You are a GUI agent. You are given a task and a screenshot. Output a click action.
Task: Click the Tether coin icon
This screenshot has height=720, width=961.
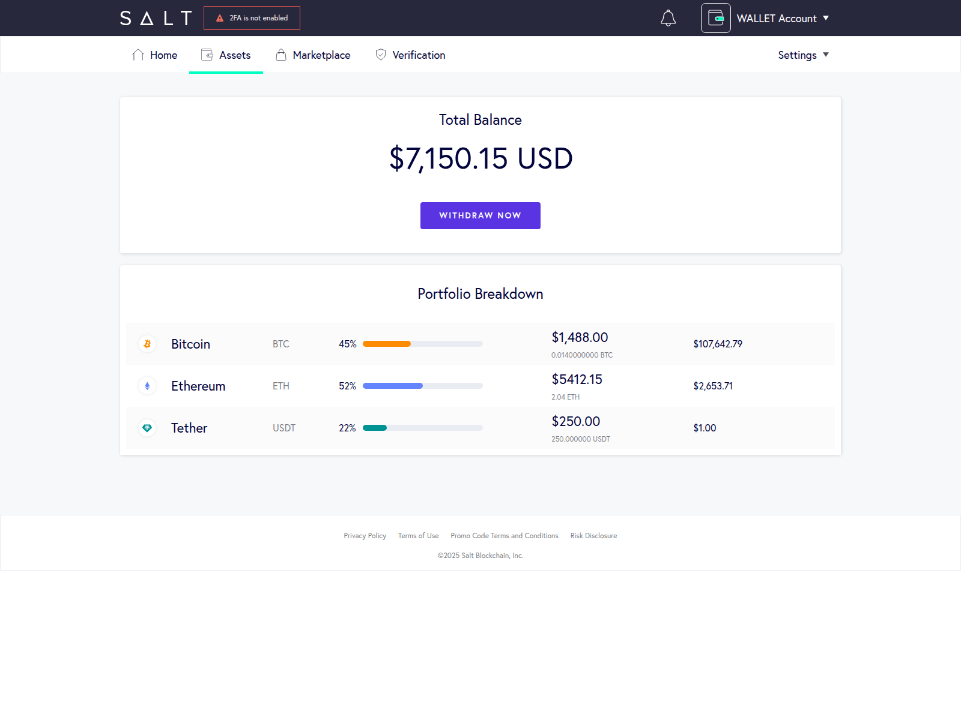147,428
